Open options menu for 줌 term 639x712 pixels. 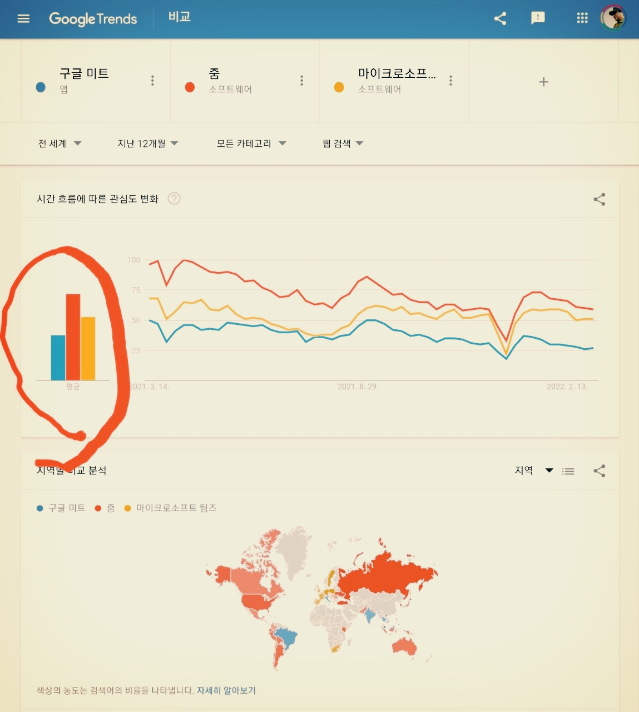coord(302,81)
